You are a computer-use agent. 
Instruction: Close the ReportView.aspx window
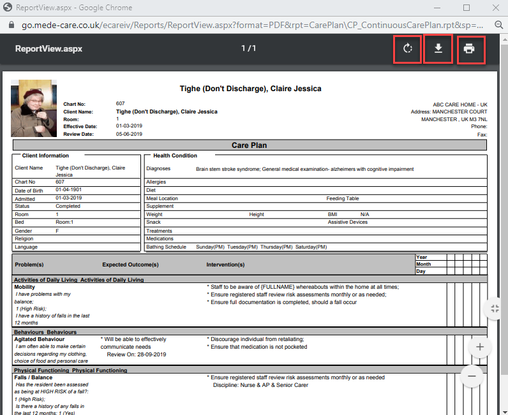tap(495, 8)
